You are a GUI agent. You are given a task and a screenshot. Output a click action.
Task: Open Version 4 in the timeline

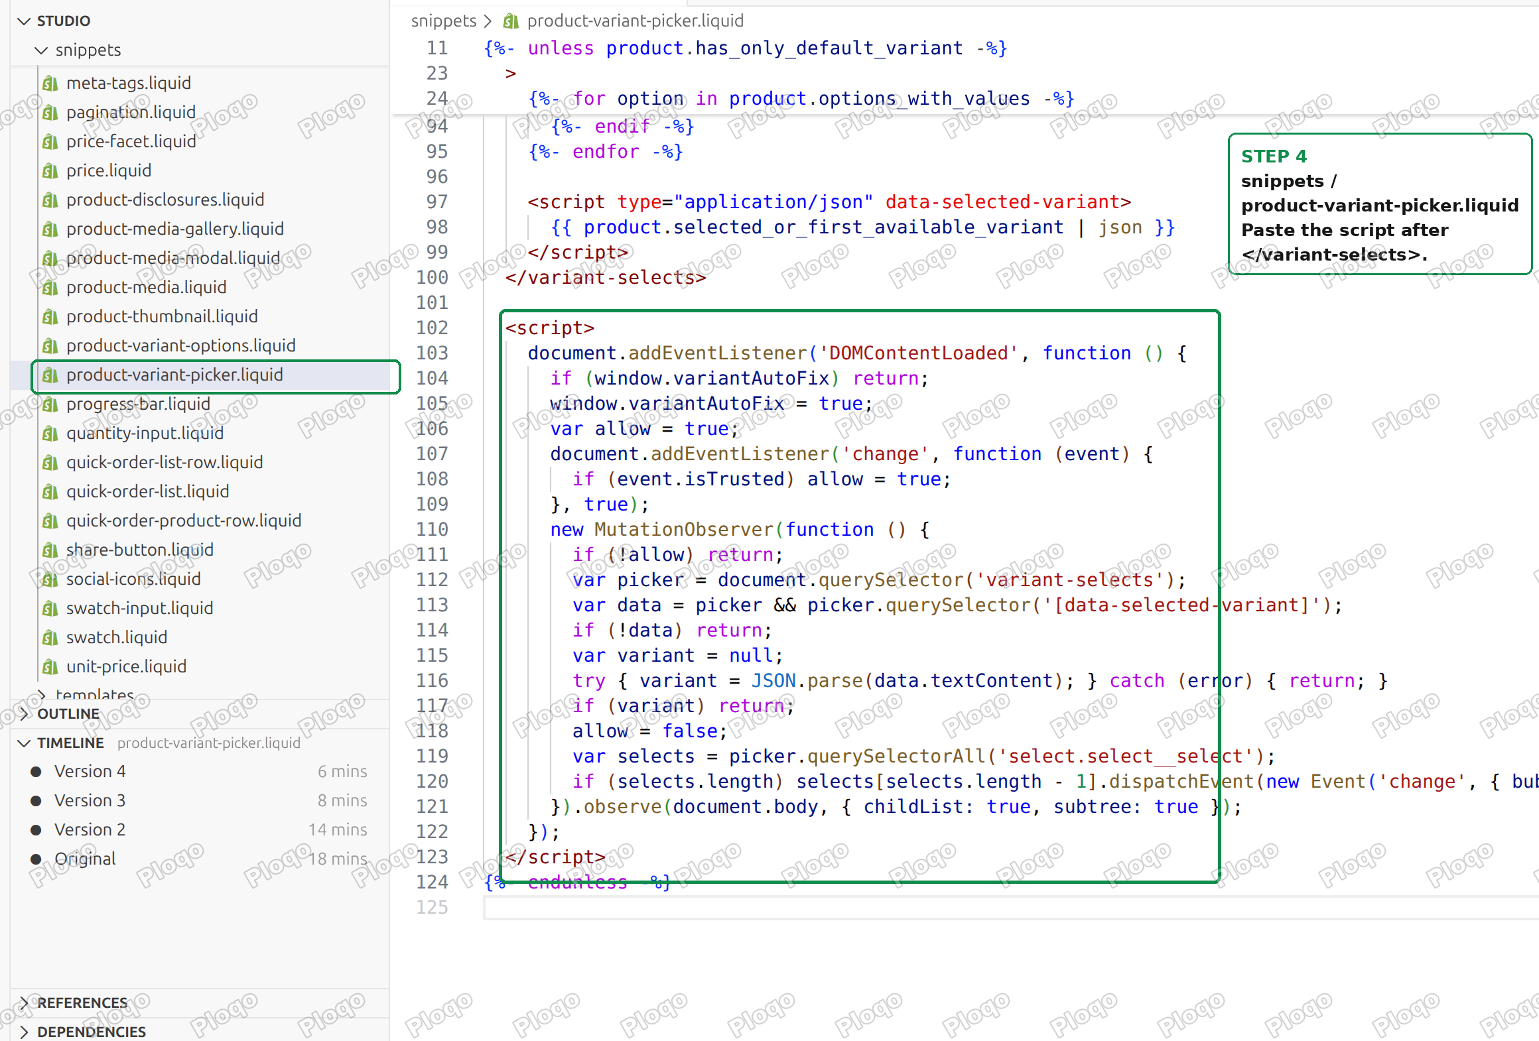tap(199, 772)
